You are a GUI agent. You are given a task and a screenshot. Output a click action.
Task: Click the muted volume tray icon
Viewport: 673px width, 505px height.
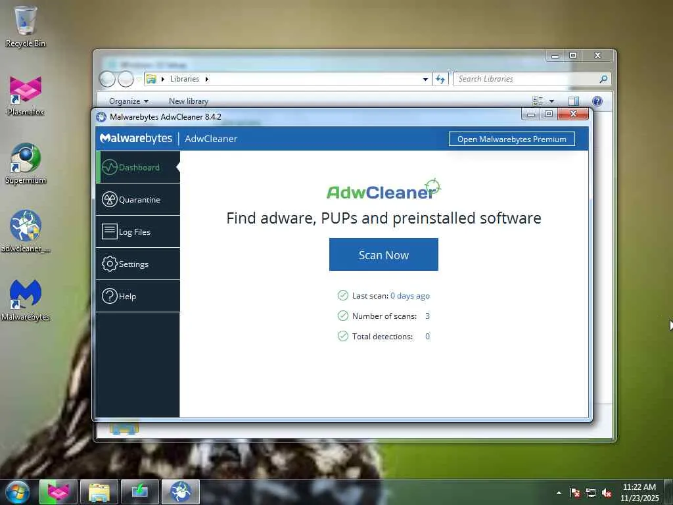click(x=607, y=493)
